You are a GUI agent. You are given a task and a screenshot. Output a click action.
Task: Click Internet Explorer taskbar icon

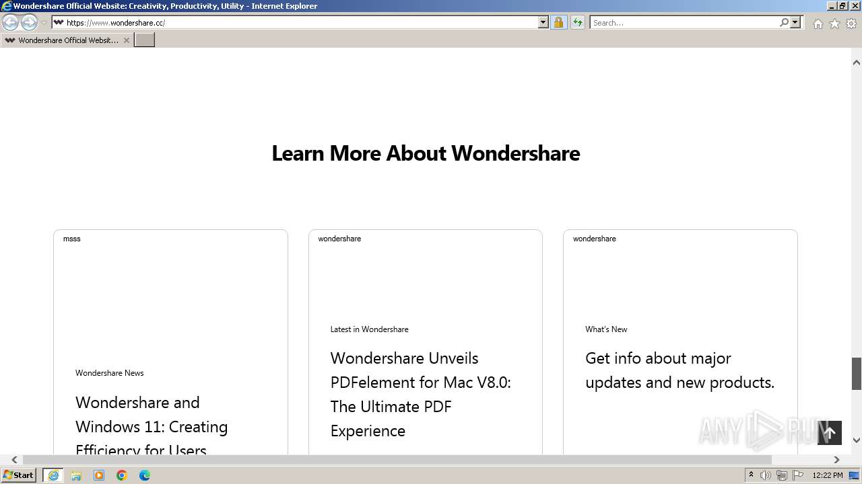53,475
